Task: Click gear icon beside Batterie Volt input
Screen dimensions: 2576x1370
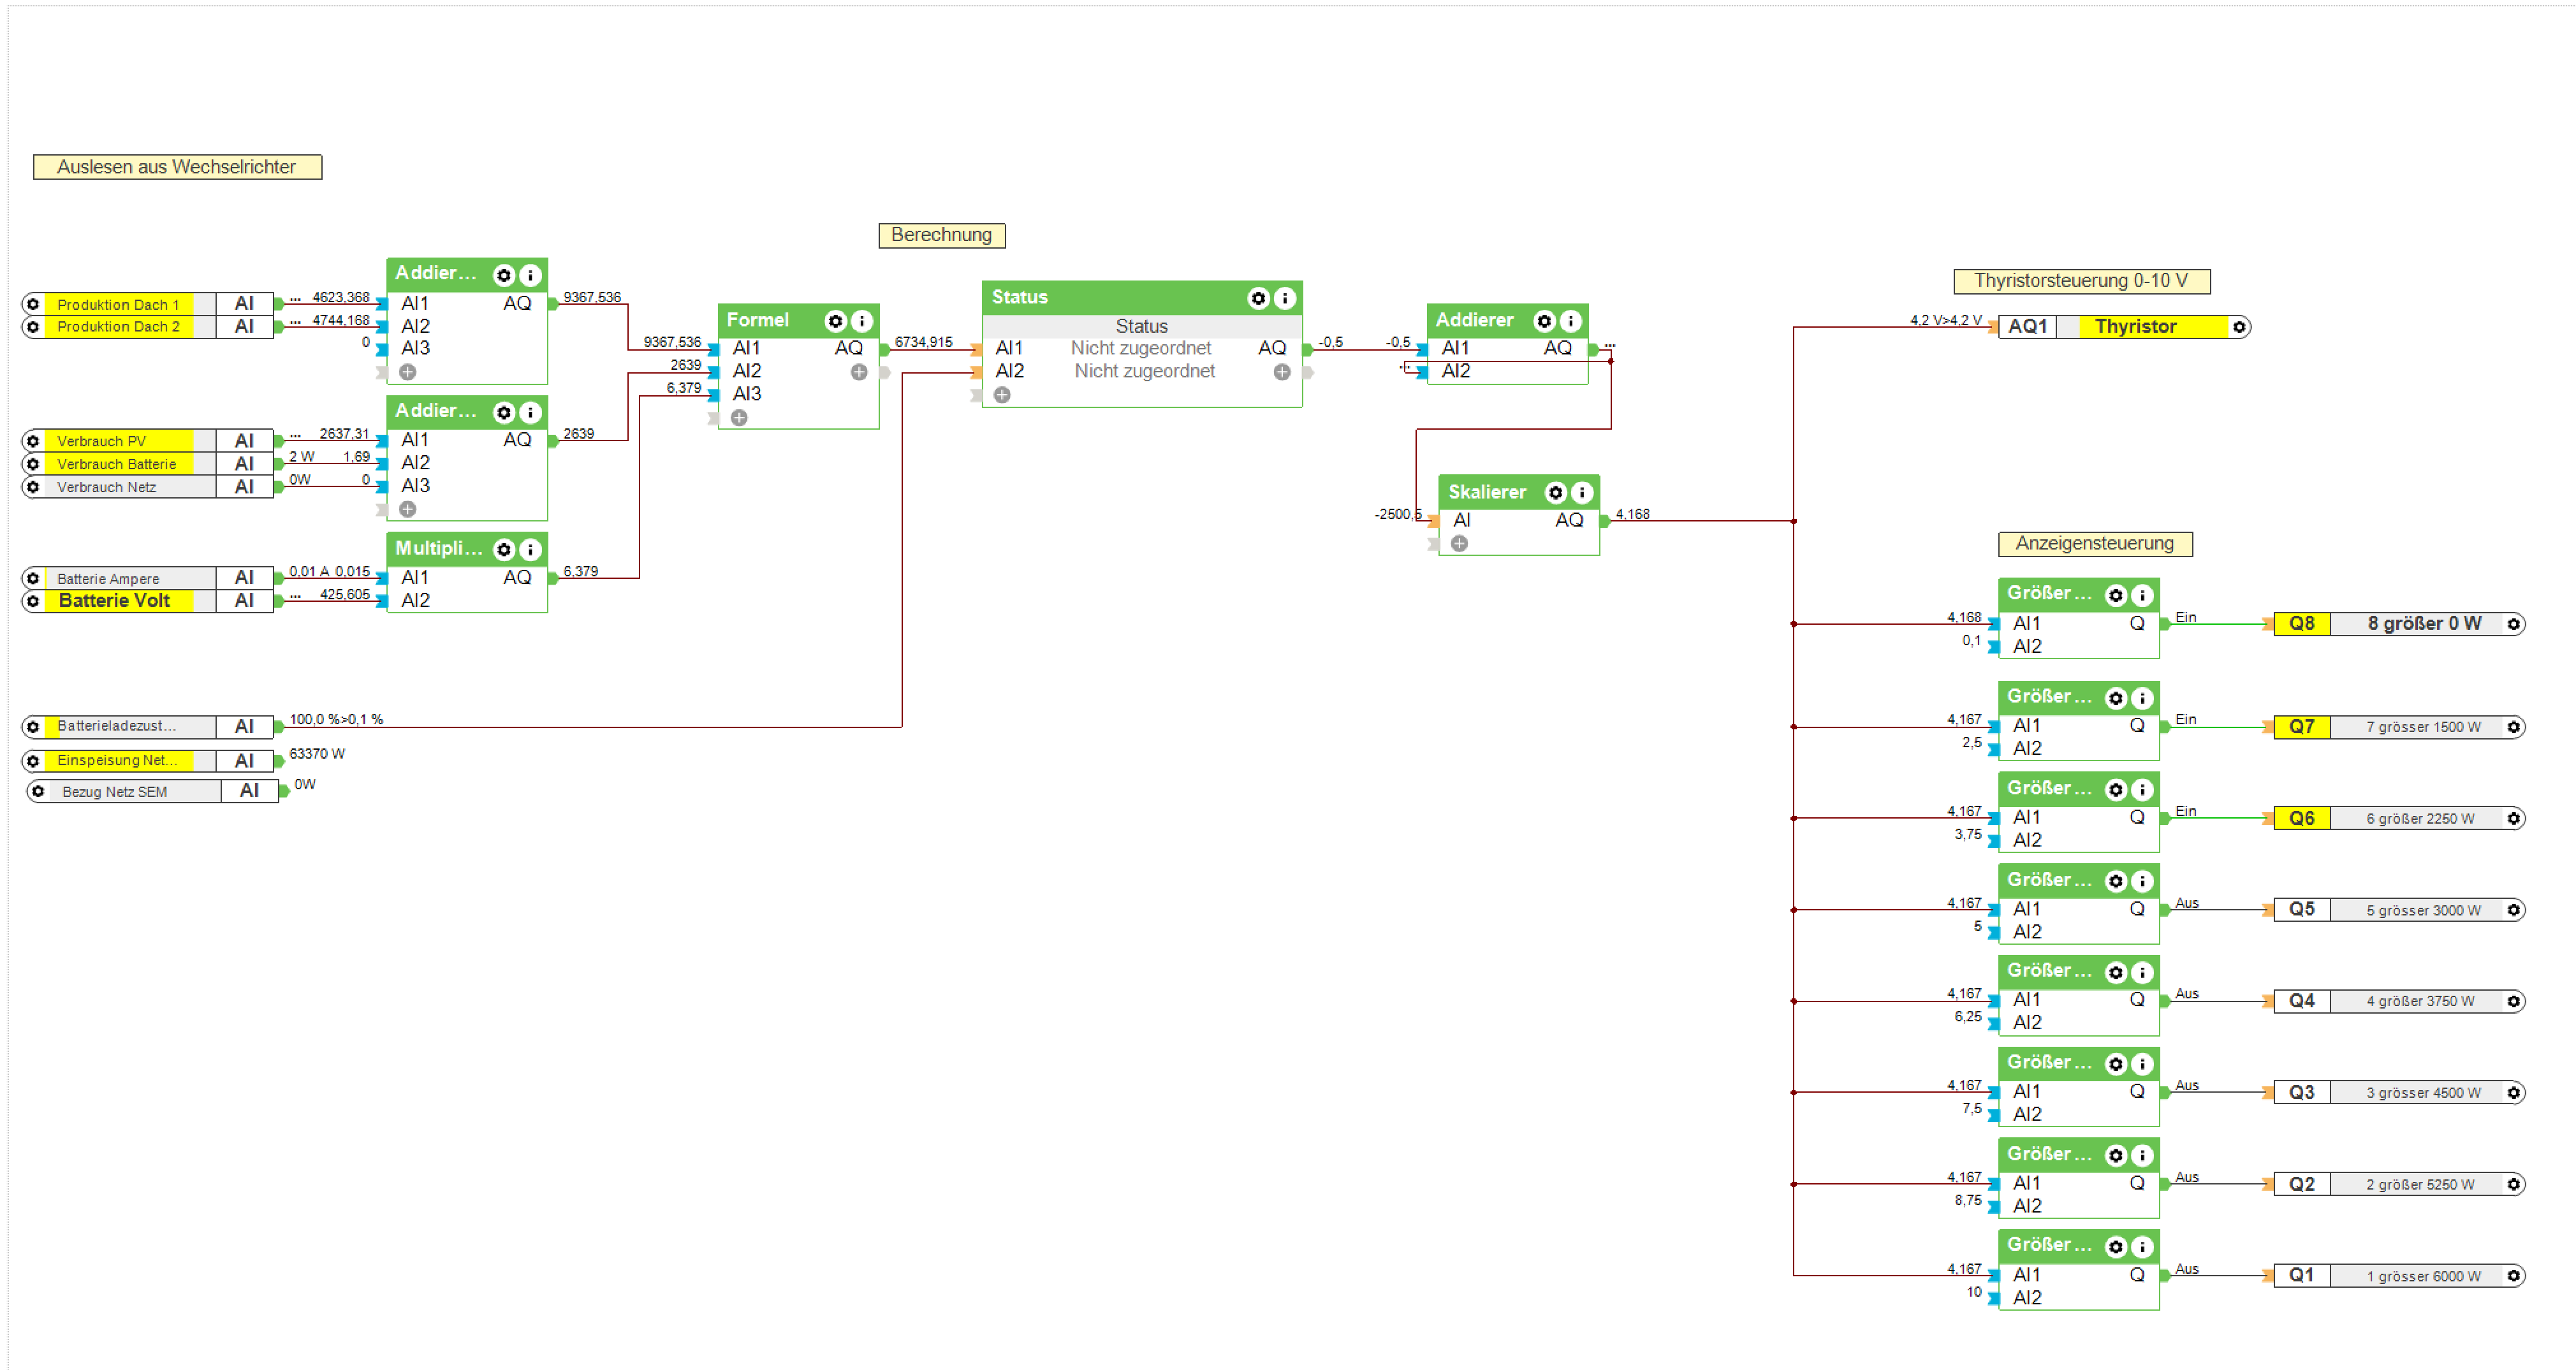Action: pos(33,601)
